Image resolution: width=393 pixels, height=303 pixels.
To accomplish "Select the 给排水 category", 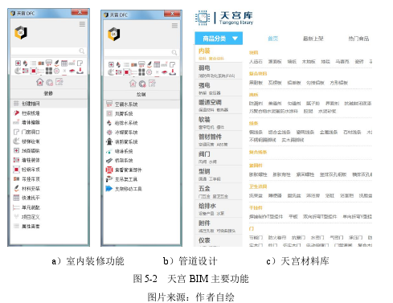I will point(219,209).
